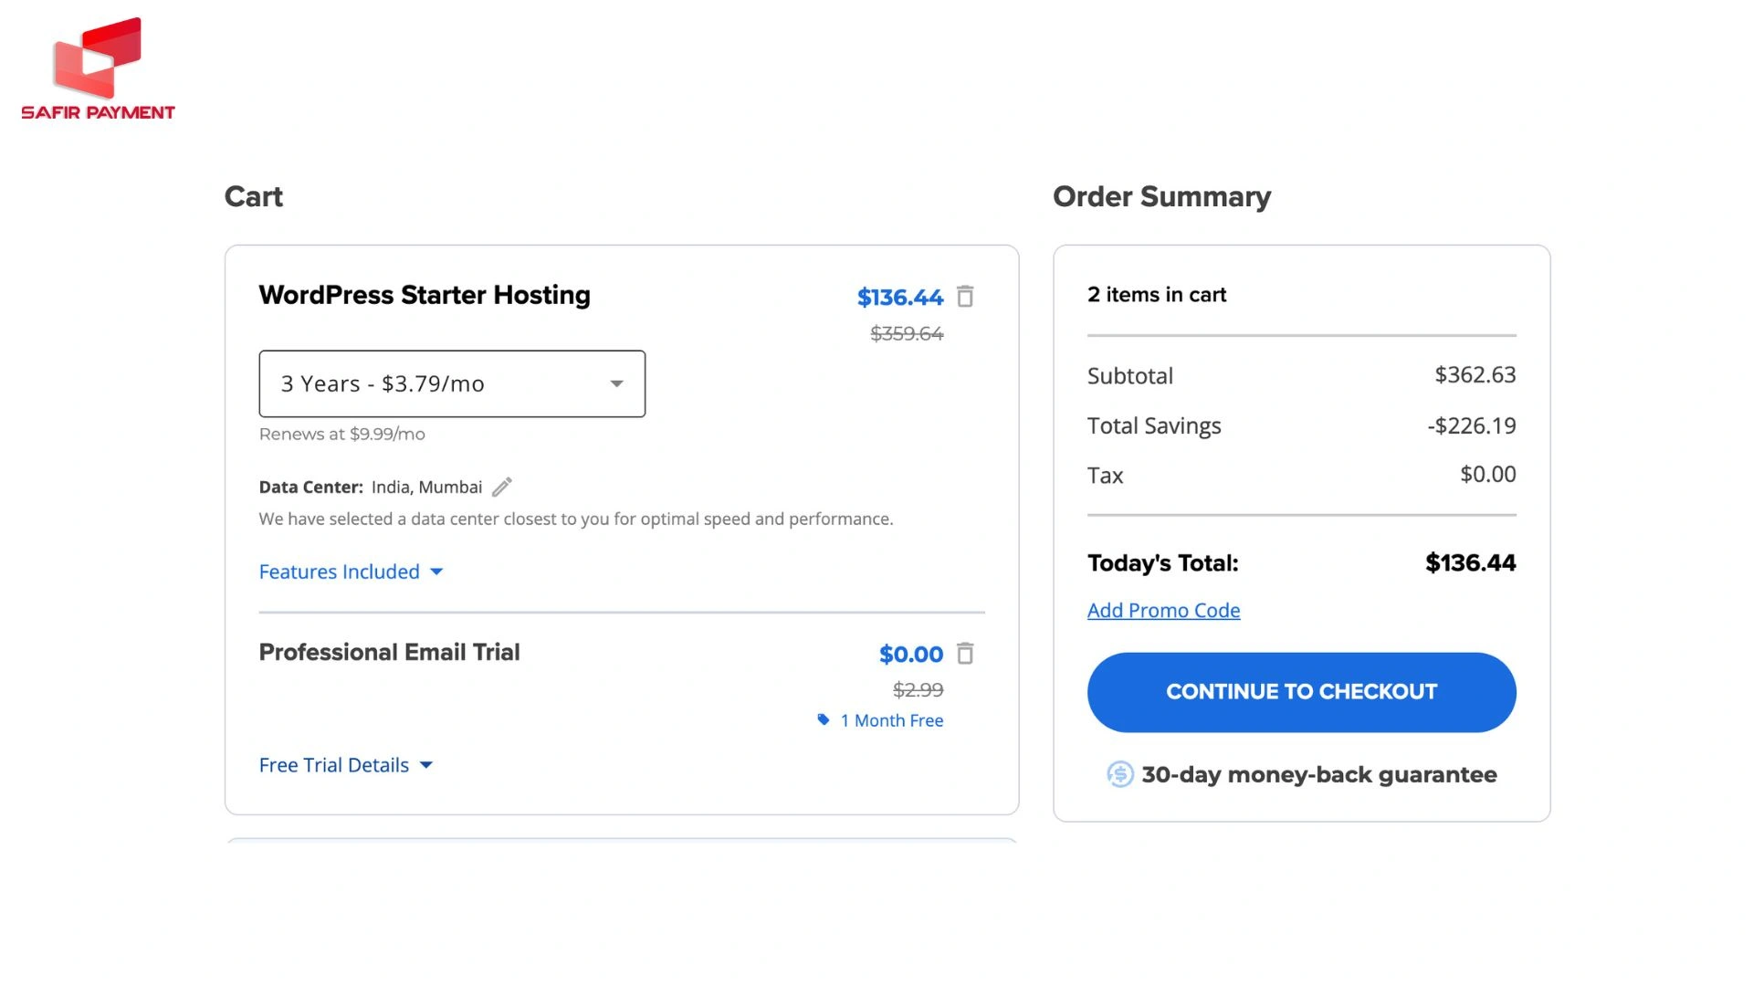Click the WordPress Starter Hosting title
This screenshot has width=1753, height=986.
tap(425, 295)
